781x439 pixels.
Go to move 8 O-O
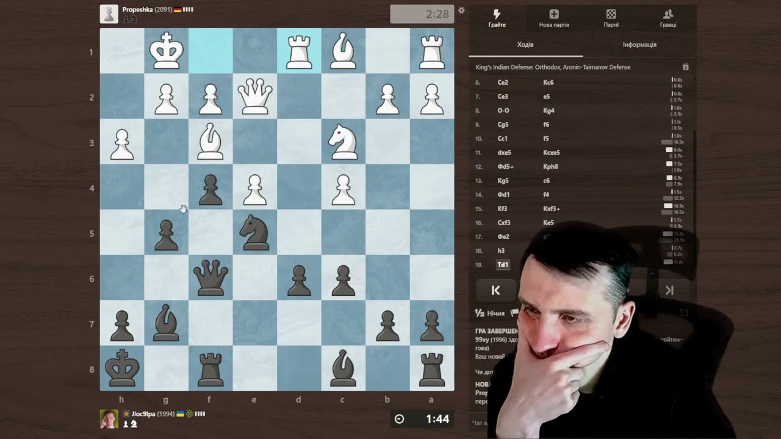click(x=503, y=110)
